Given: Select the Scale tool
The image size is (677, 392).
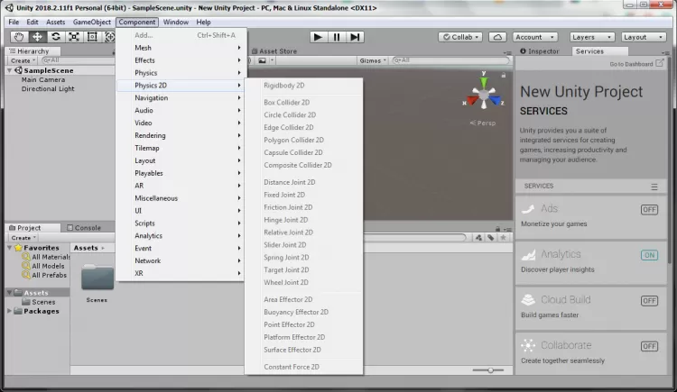Looking at the screenshot, I should pos(74,37).
